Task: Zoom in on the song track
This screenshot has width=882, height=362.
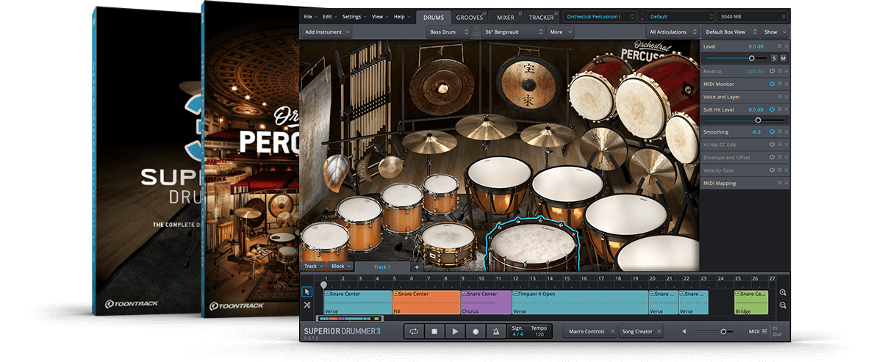Action: [784, 293]
